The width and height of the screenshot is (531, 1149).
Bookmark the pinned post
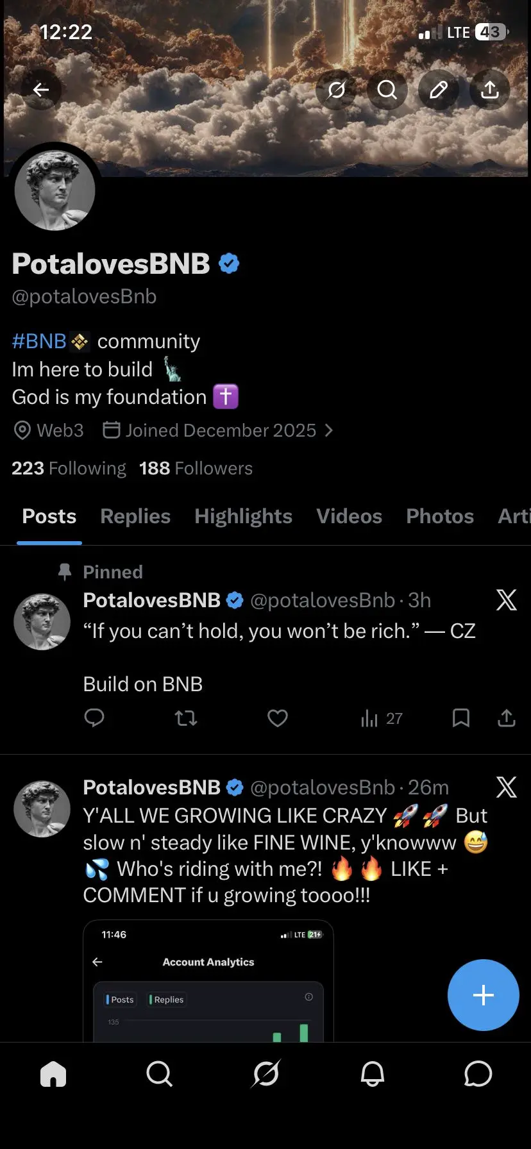coord(460,718)
